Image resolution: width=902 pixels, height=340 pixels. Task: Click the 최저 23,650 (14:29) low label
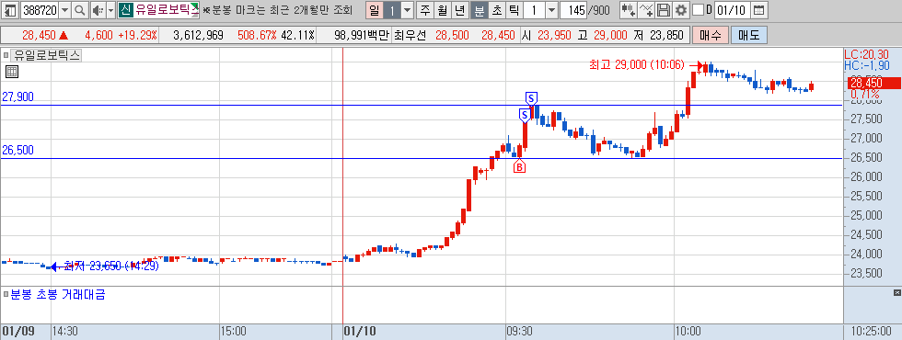point(111,266)
